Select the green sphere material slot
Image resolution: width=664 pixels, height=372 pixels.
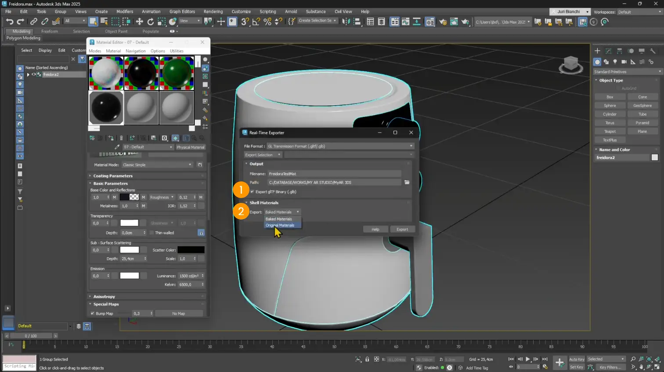point(177,73)
